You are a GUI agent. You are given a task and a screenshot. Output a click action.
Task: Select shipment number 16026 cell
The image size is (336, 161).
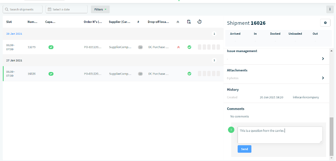point(31,74)
